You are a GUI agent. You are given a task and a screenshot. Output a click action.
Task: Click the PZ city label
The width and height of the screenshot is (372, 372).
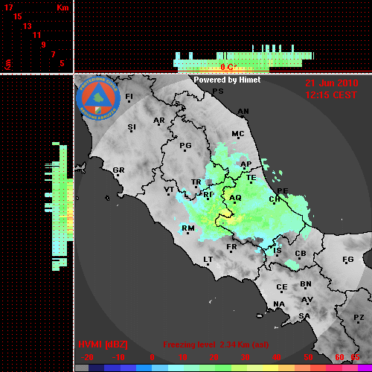(359, 317)
